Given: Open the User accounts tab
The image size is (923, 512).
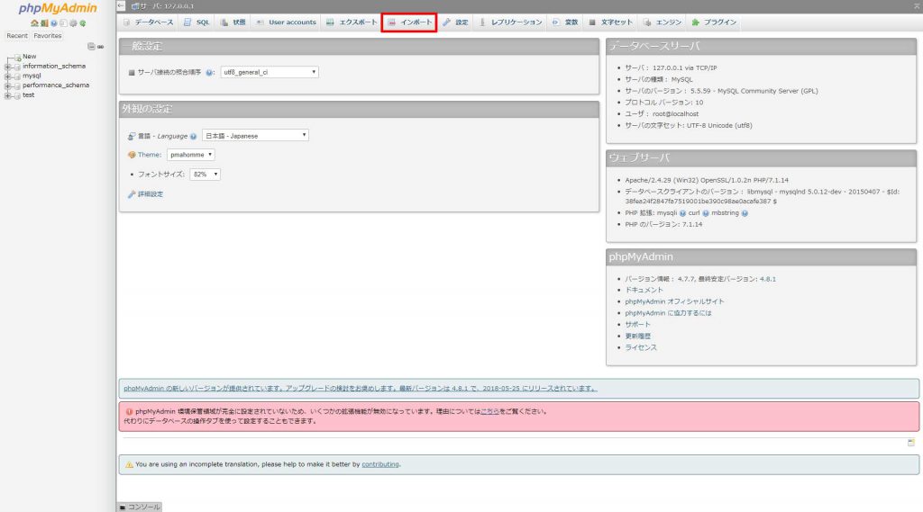Looking at the screenshot, I should pos(286,22).
